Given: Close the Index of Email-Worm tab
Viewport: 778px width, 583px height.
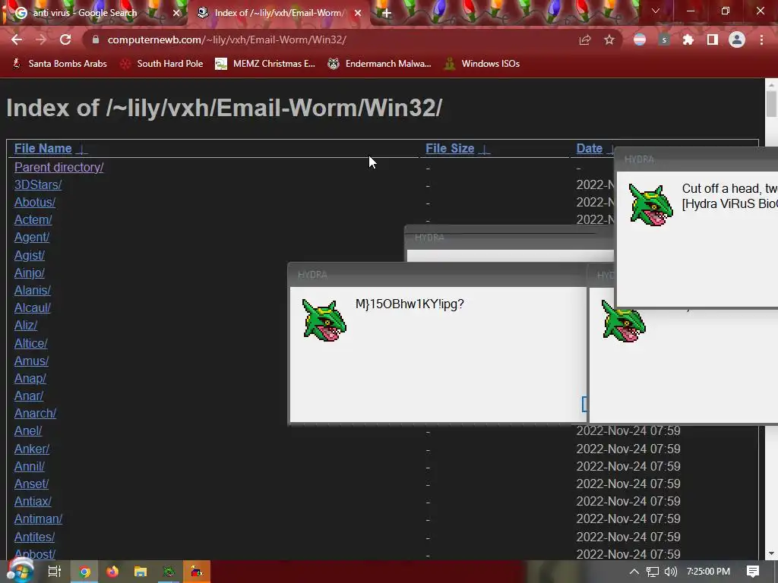Looking at the screenshot, I should [x=358, y=13].
